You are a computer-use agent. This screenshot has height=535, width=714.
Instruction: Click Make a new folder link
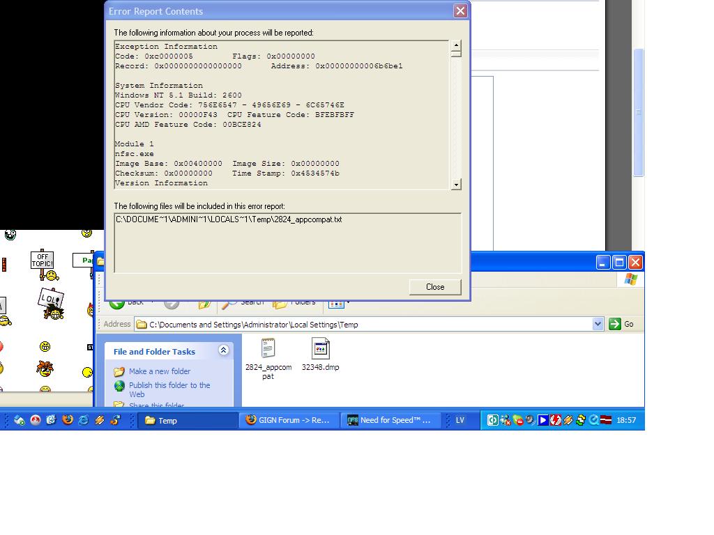159,371
